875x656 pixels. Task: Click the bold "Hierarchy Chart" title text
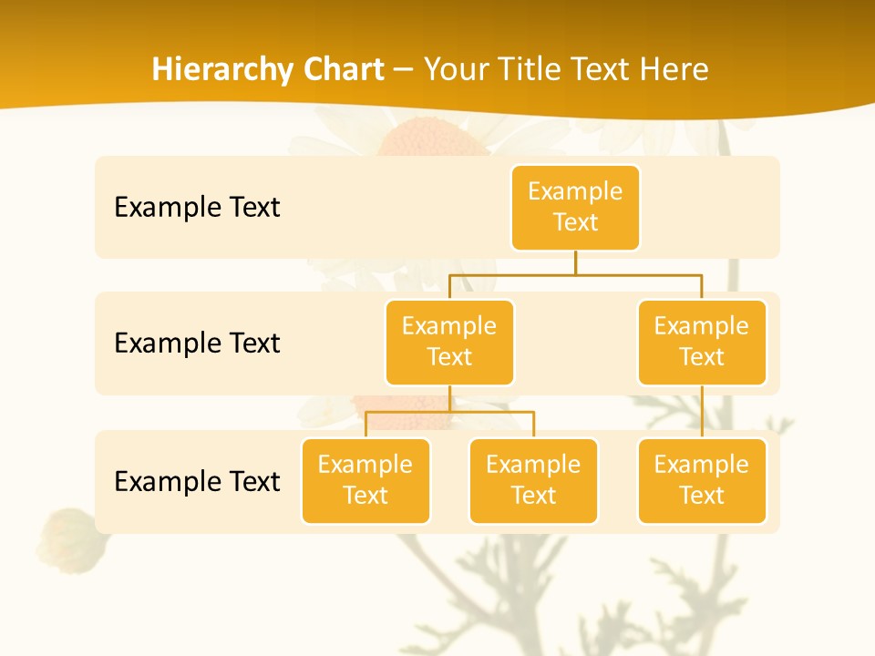(x=268, y=69)
